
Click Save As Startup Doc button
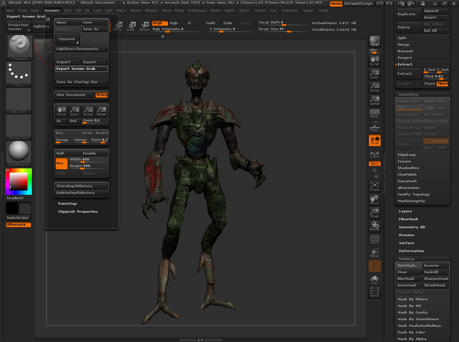tap(82, 82)
